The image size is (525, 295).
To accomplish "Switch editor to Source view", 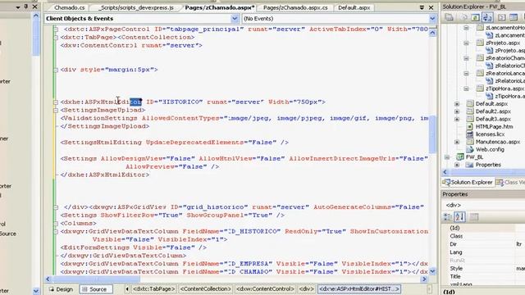I will tap(95, 289).
